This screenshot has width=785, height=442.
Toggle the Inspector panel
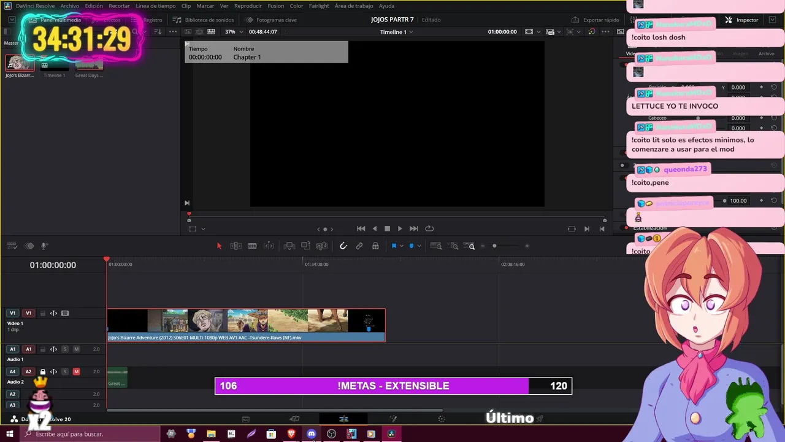pyautogui.click(x=741, y=20)
